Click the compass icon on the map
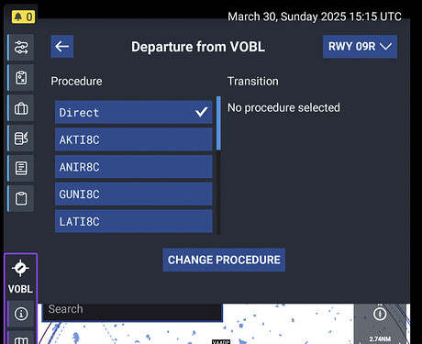Viewport: 422px width, 344px height. (380, 314)
